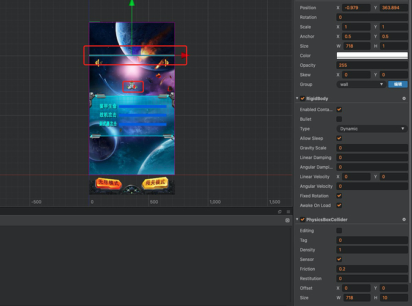Open the Group dropdown showing wall

361,84
